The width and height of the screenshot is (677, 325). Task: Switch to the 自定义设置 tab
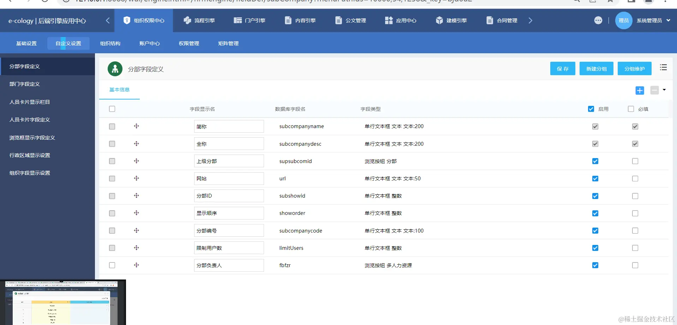pos(68,43)
